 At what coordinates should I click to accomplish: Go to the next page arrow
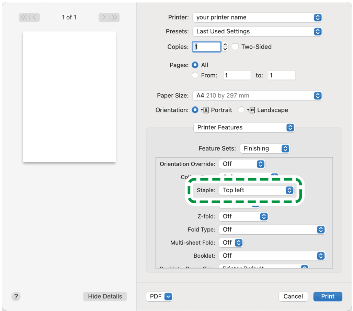[104, 18]
